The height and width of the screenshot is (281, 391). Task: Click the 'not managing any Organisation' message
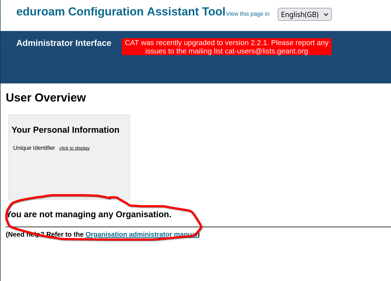89,214
